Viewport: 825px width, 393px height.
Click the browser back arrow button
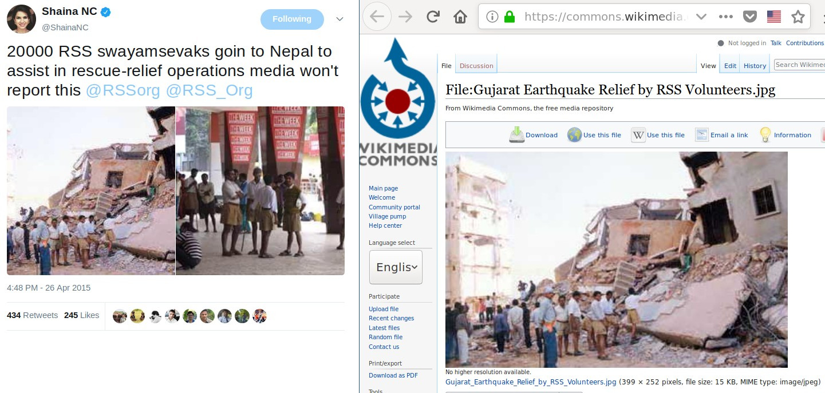(377, 17)
